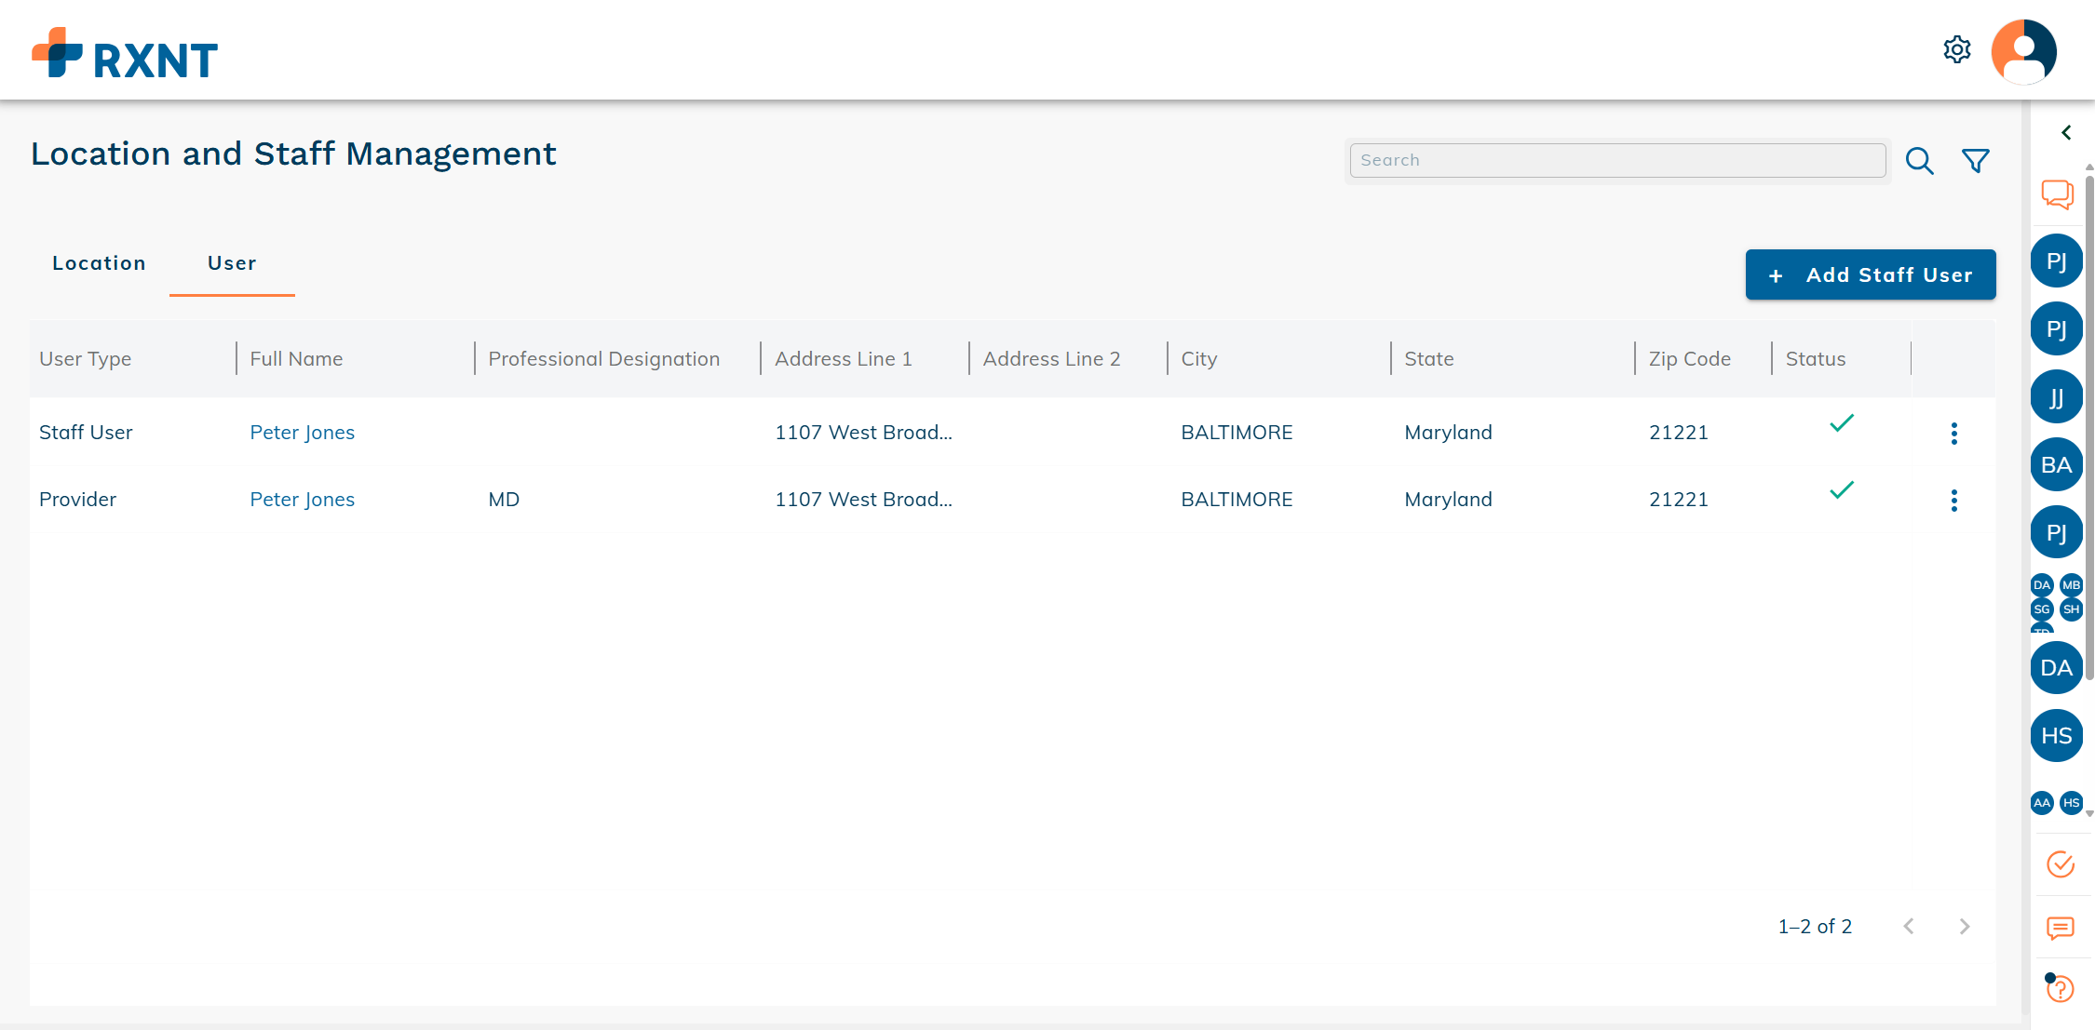
Task: Click the Provider row status checkmark
Action: point(1841,490)
